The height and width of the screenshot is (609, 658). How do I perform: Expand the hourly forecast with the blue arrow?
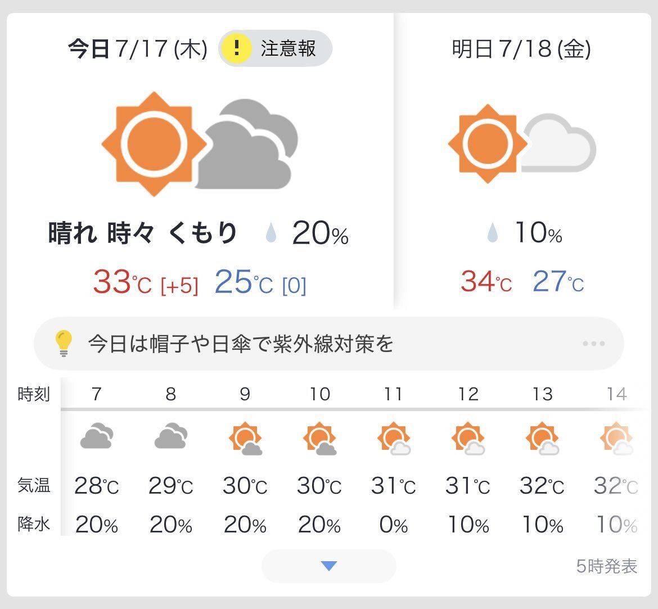coord(329,566)
